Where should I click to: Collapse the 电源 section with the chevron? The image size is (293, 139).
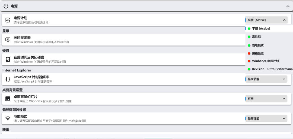(288, 6)
